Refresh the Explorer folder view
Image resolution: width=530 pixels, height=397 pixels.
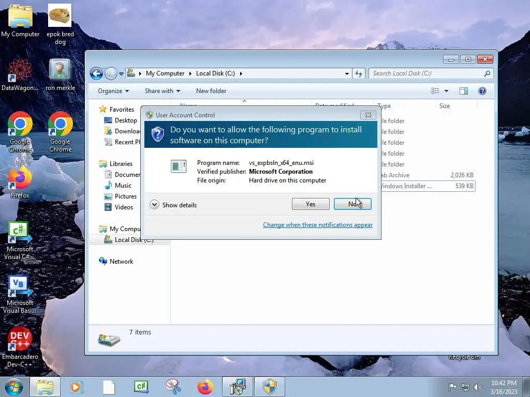[x=359, y=73]
